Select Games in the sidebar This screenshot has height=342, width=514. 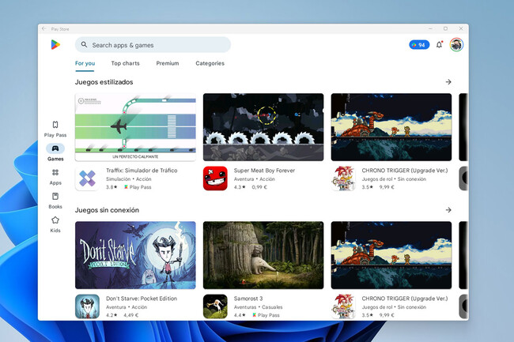(x=55, y=152)
